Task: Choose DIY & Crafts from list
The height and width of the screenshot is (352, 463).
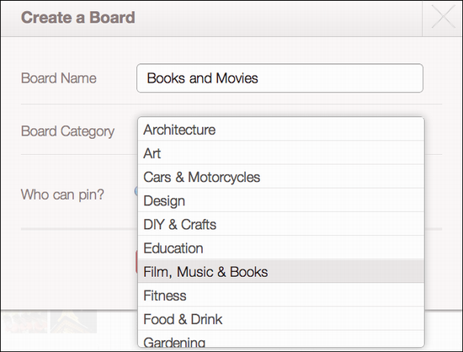Action: tap(281, 224)
